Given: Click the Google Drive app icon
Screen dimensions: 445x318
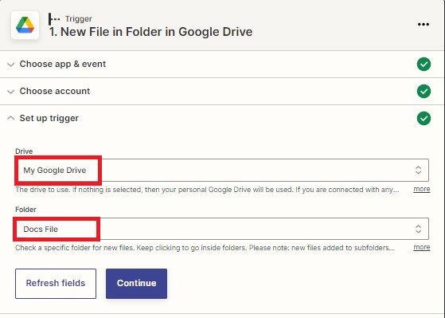Looking at the screenshot, I should [25, 25].
